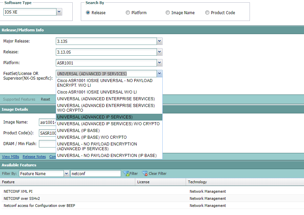Open the Release Notes link

click(x=34, y=157)
